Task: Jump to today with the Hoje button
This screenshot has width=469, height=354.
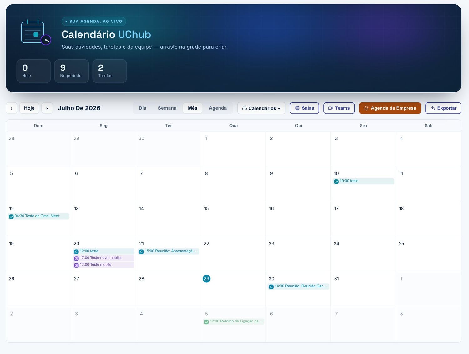Action: pos(29,108)
